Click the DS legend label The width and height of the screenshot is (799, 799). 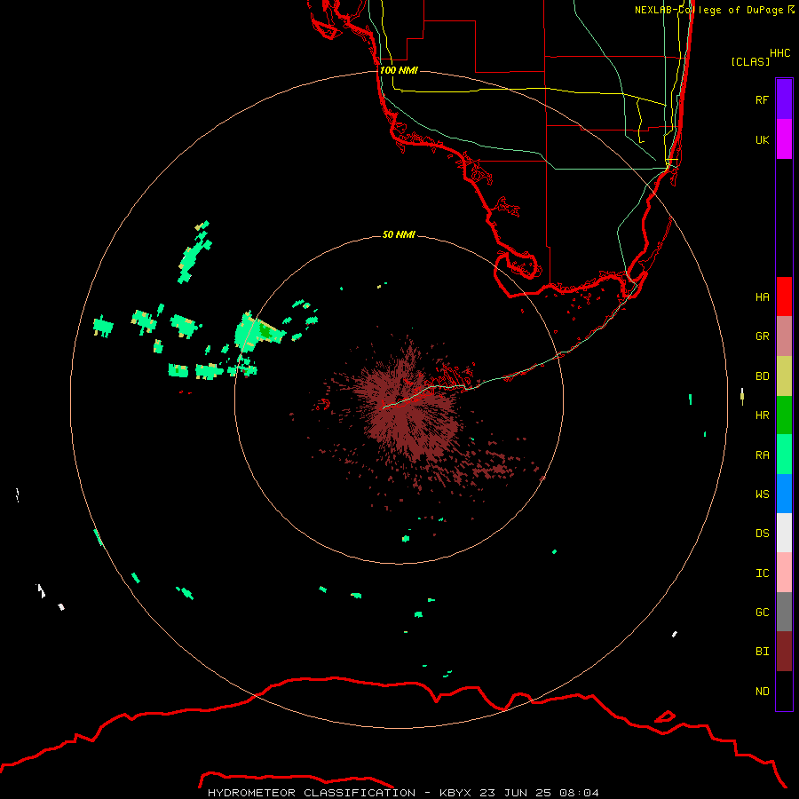pos(762,534)
